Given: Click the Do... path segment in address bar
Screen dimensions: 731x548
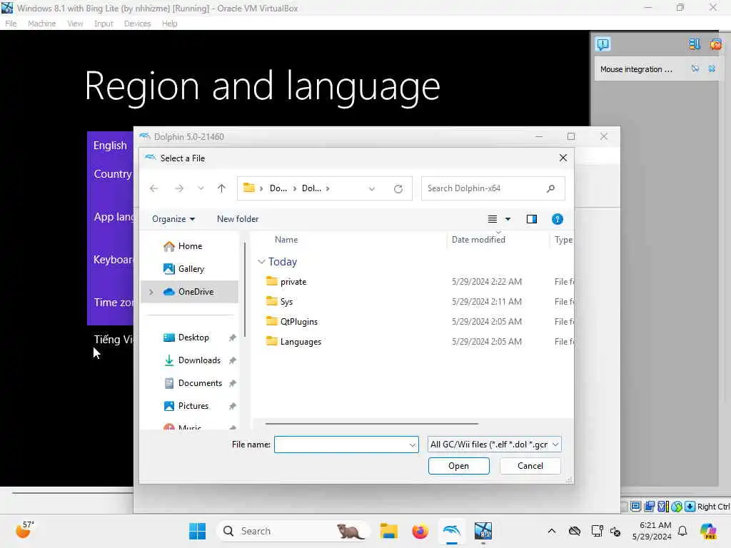Looking at the screenshot, I should [278, 188].
